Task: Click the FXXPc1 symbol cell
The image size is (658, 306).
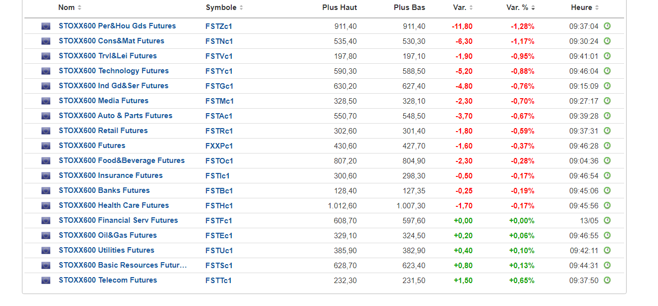Action: pos(219,146)
